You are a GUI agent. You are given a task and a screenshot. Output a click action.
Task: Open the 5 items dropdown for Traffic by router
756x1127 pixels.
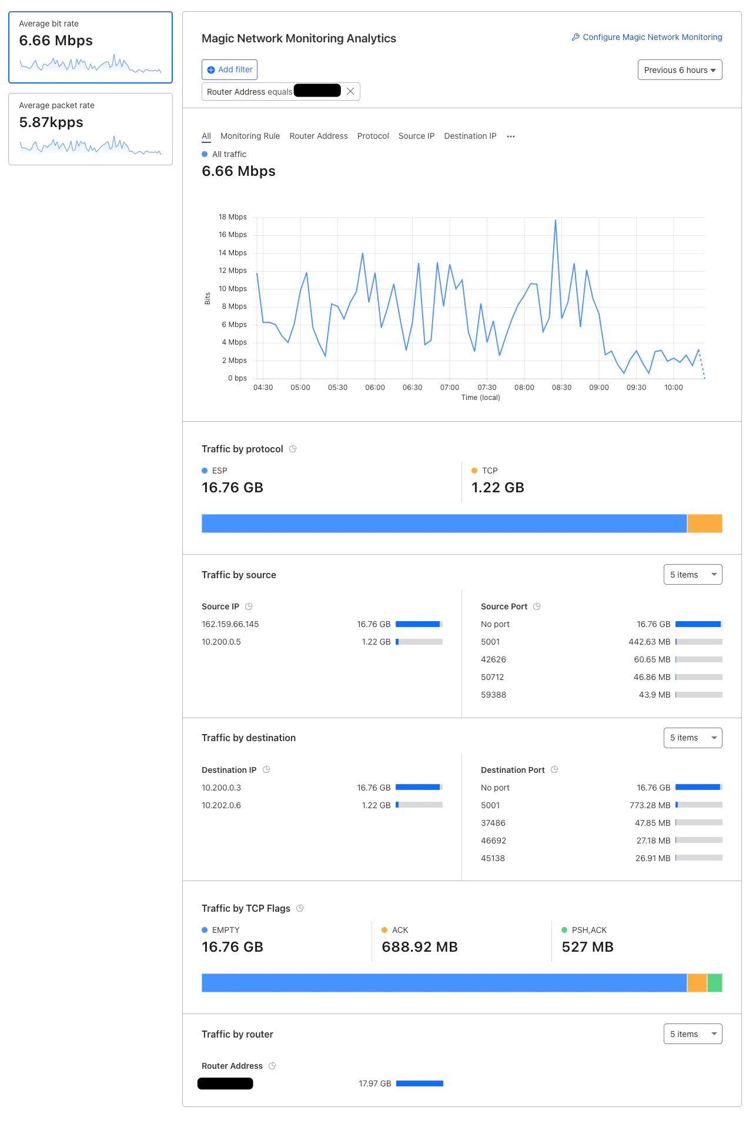coord(693,1034)
